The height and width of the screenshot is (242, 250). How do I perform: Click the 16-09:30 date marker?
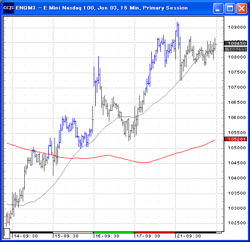(107, 236)
